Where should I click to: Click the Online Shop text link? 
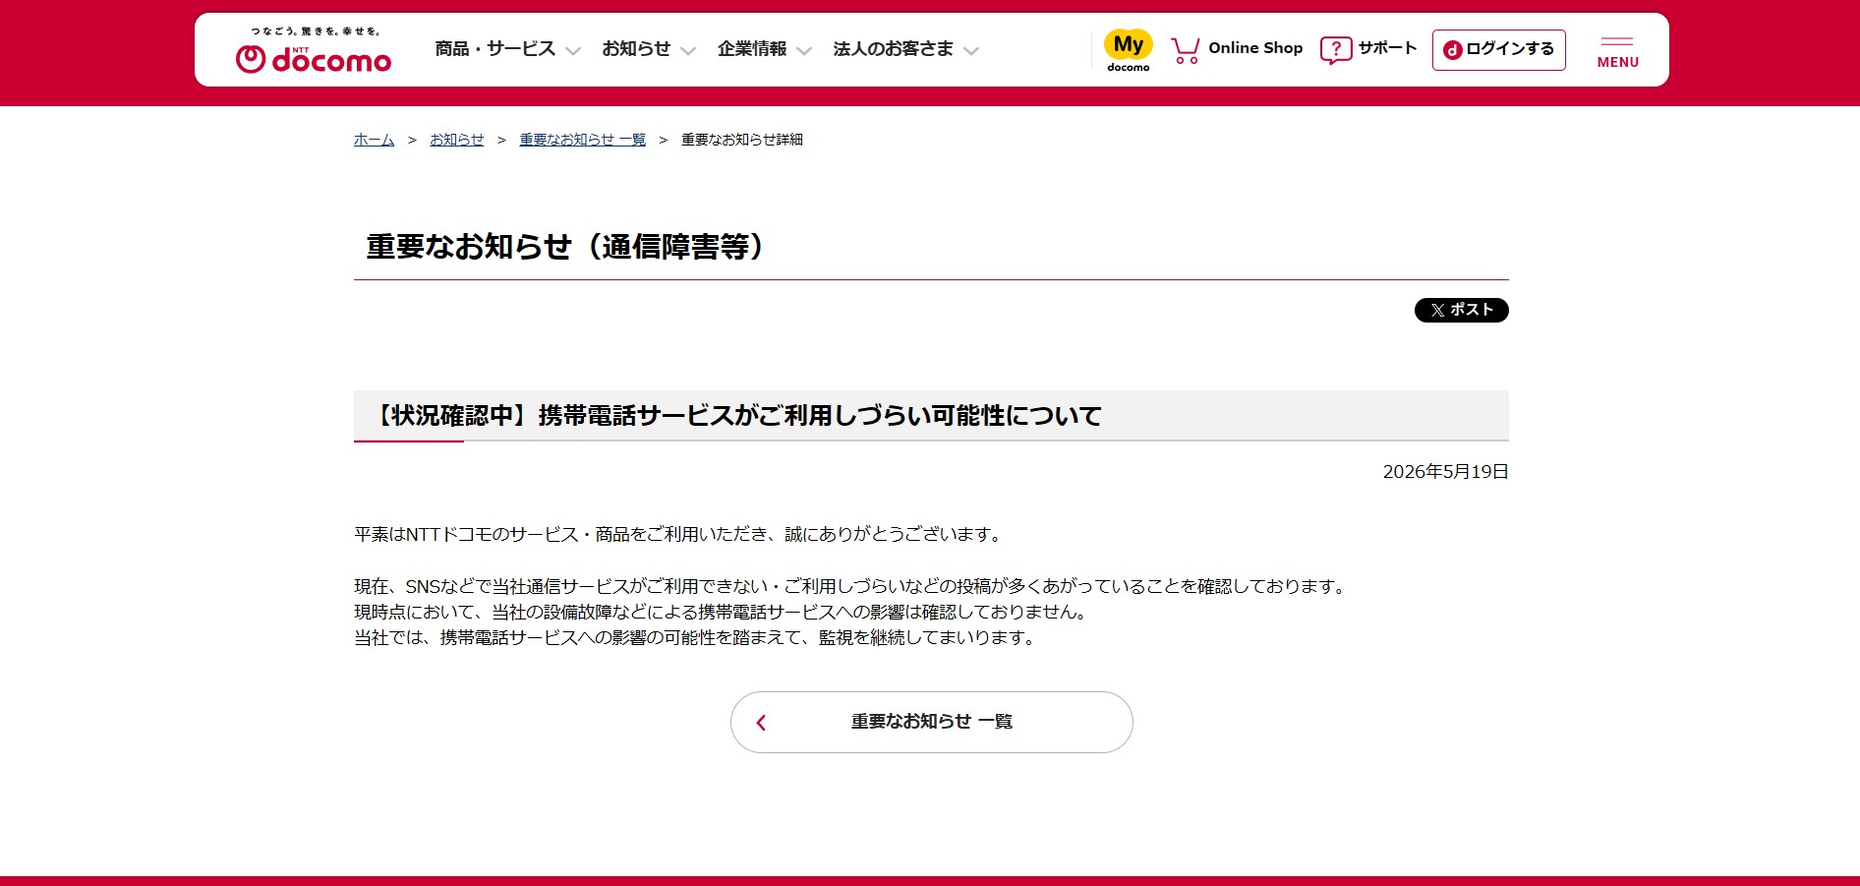click(1255, 48)
